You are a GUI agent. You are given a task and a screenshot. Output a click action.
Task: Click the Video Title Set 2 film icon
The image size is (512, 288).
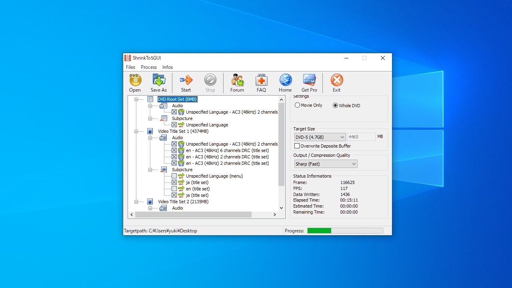click(150, 202)
